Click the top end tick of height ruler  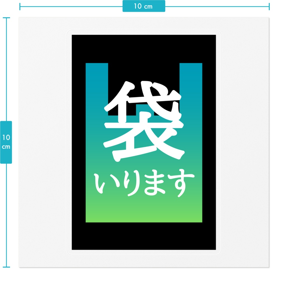pyautogui.click(x=6, y=18)
